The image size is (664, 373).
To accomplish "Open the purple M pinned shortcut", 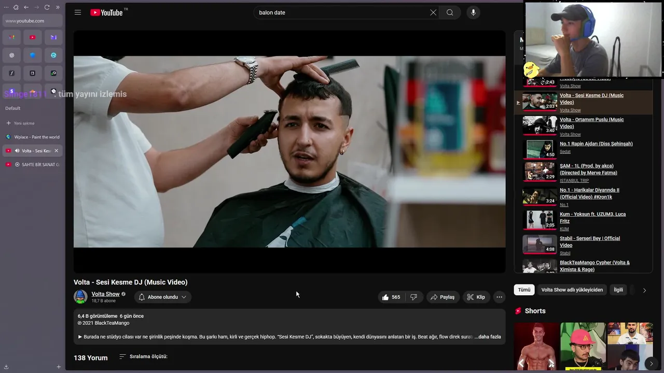I will pos(53,37).
